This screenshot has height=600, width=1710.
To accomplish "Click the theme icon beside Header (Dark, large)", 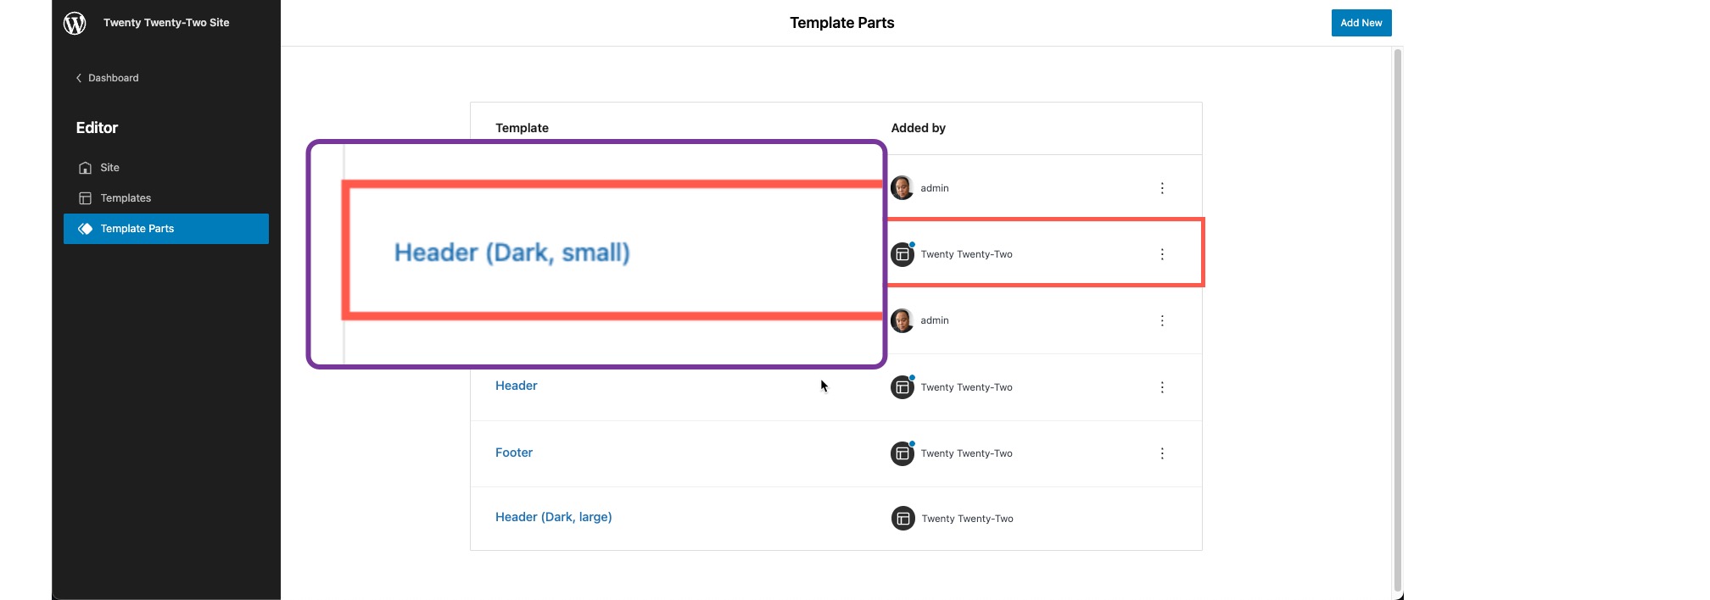I will point(902,519).
